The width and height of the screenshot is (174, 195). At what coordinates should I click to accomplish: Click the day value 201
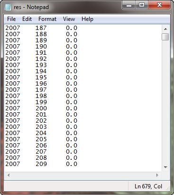click(41, 115)
